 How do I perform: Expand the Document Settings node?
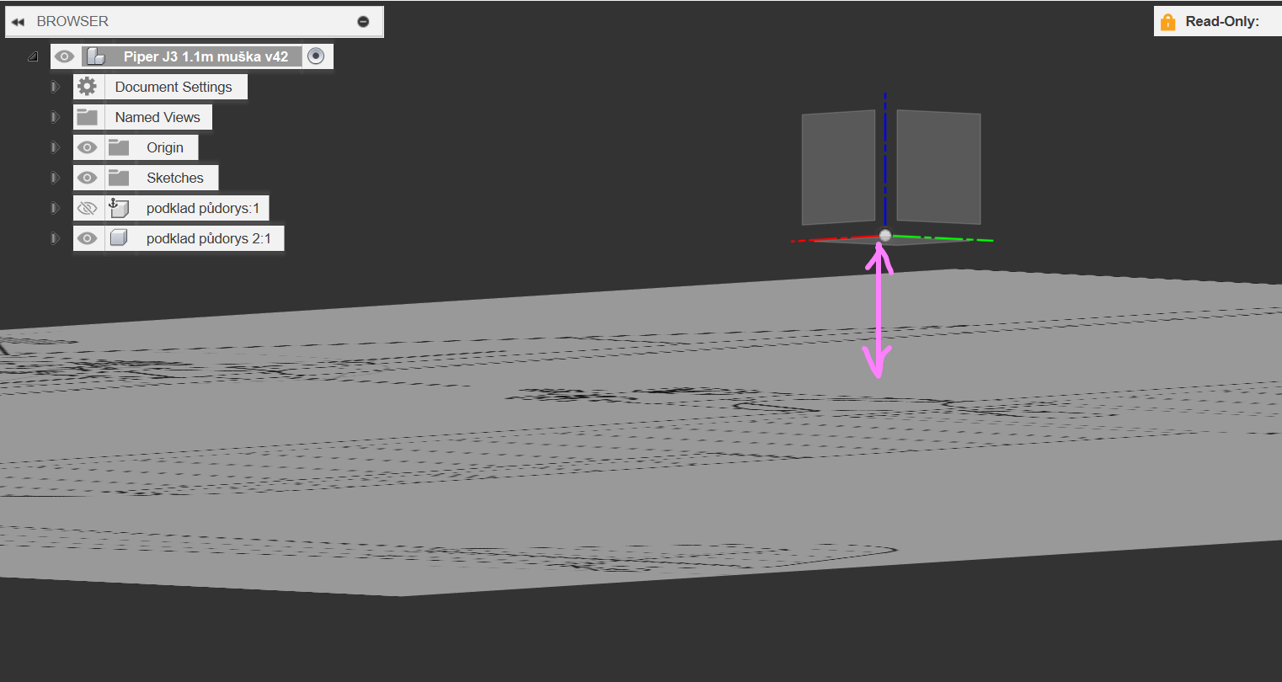[x=55, y=87]
